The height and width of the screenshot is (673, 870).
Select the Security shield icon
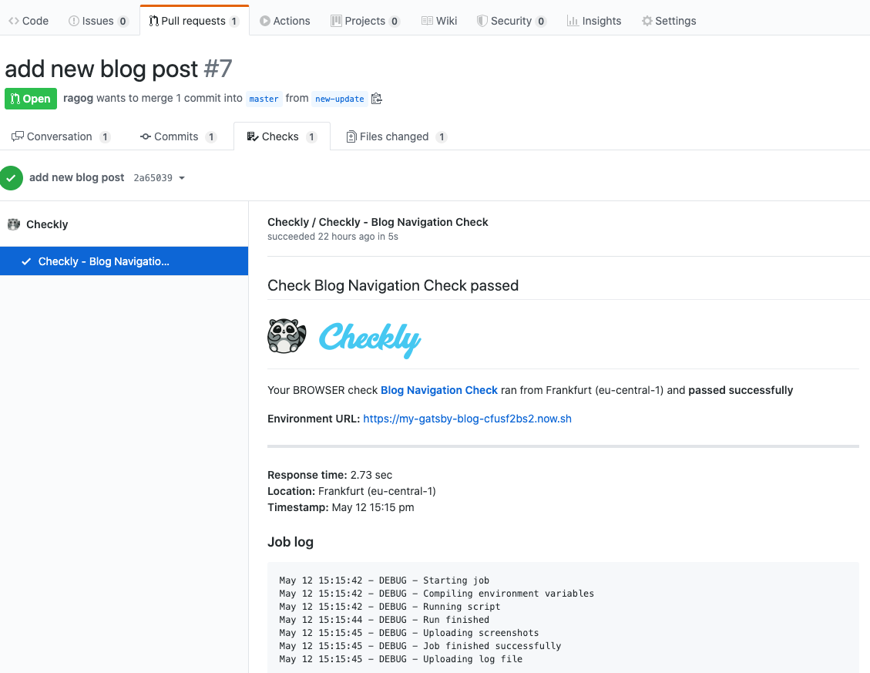pos(482,21)
